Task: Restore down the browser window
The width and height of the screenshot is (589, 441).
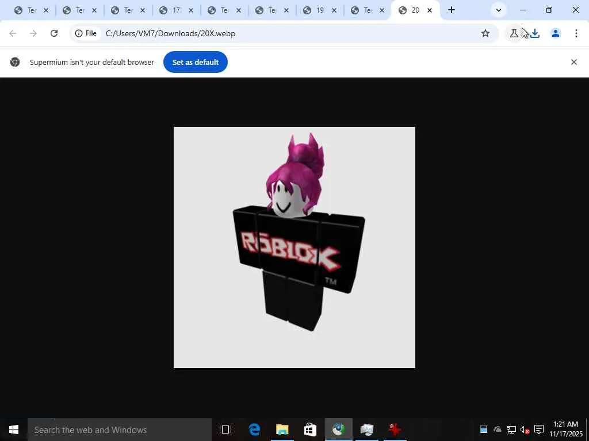Action: point(549,10)
